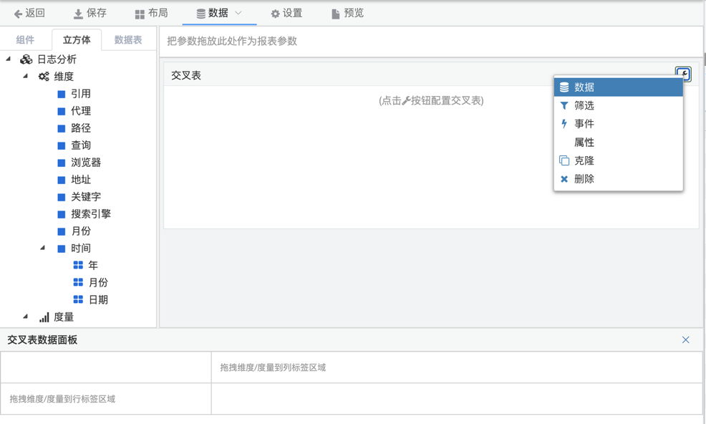Select 数据 in the context menu
Screen dimensions: 706x424
point(618,87)
